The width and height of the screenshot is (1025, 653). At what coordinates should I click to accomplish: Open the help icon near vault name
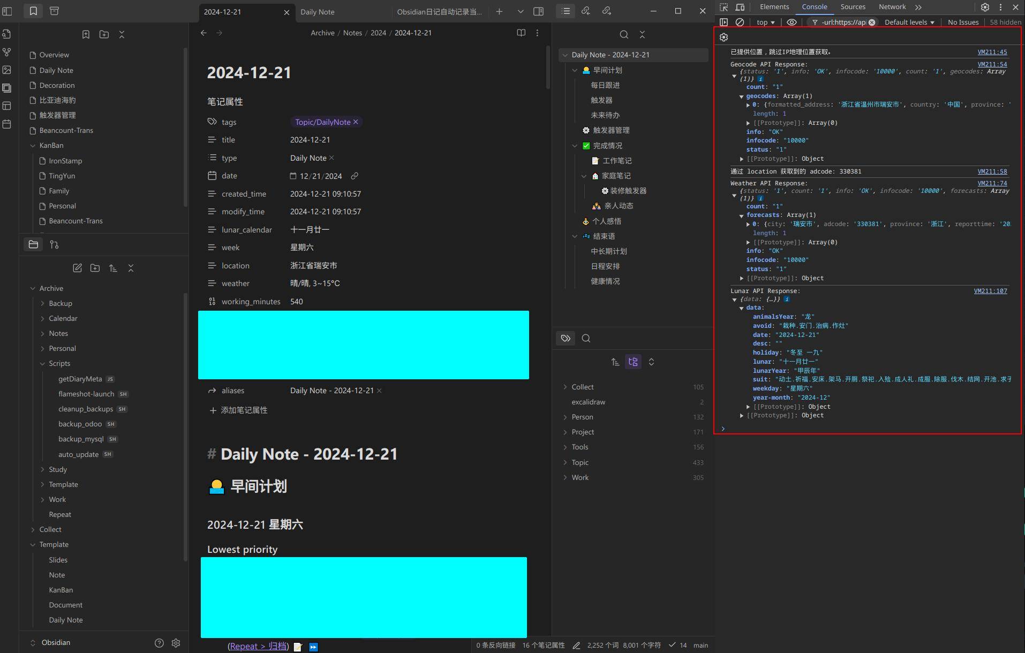[159, 643]
